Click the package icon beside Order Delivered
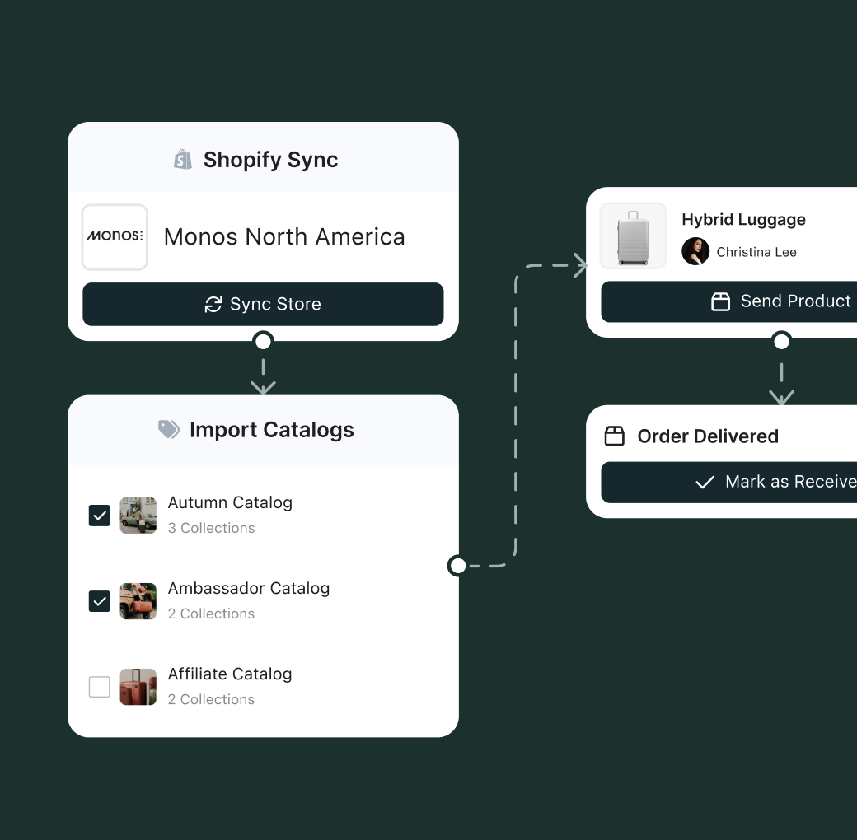 click(615, 436)
